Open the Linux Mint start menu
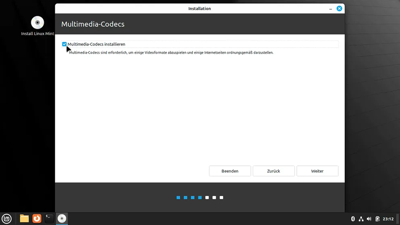The width and height of the screenshot is (400, 225). [7, 219]
